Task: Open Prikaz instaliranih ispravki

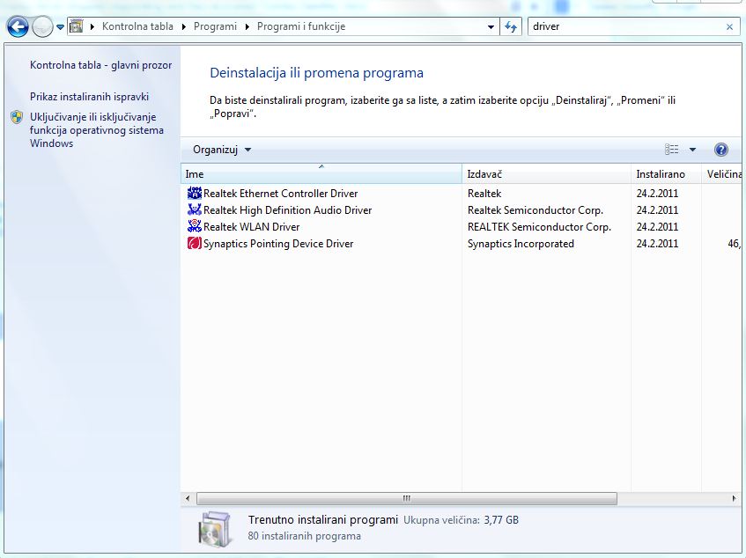Action: pyautogui.click(x=90, y=97)
